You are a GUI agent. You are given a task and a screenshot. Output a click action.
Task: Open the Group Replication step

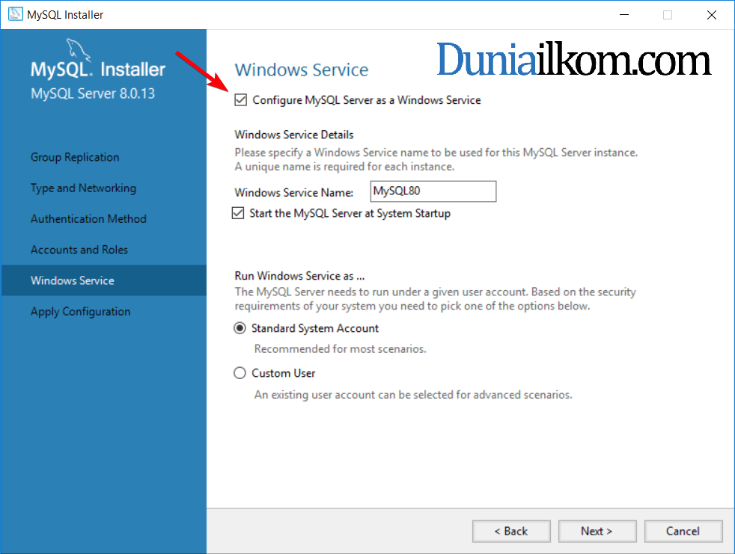click(x=75, y=157)
